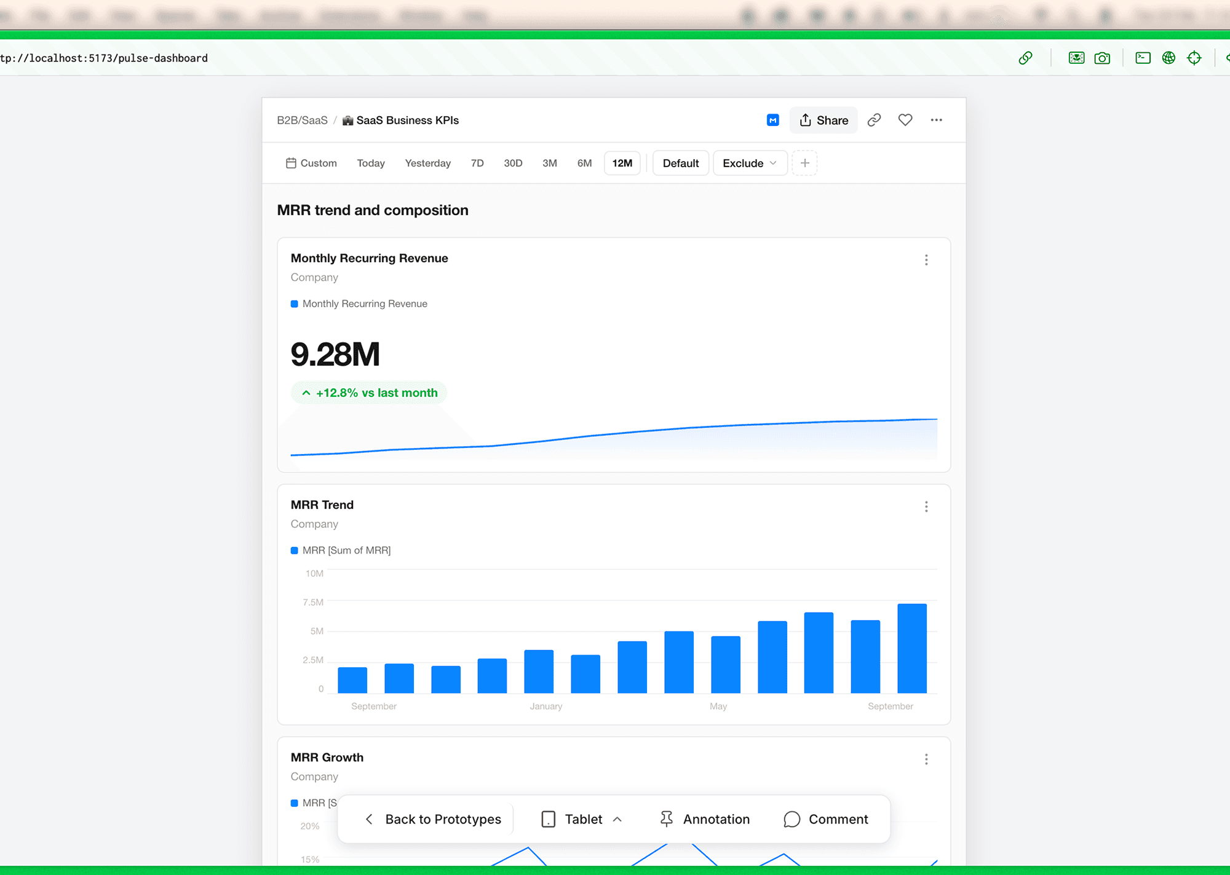This screenshot has height=875, width=1230.
Task: Click the camera screenshot icon in the browser toolbar
Action: click(x=1102, y=58)
